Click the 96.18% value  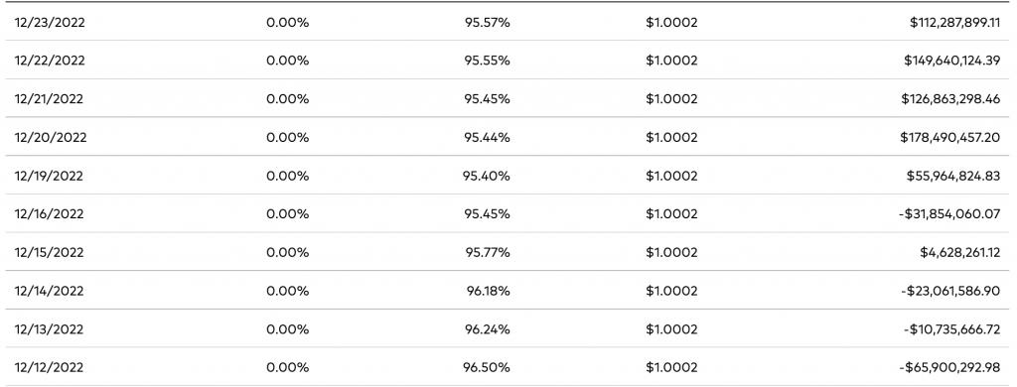489,291
